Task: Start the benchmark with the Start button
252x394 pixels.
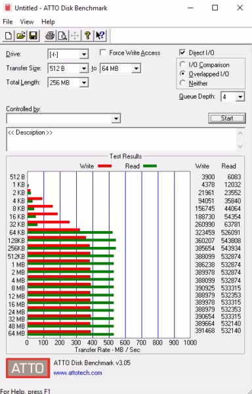Action: click(227, 118)
